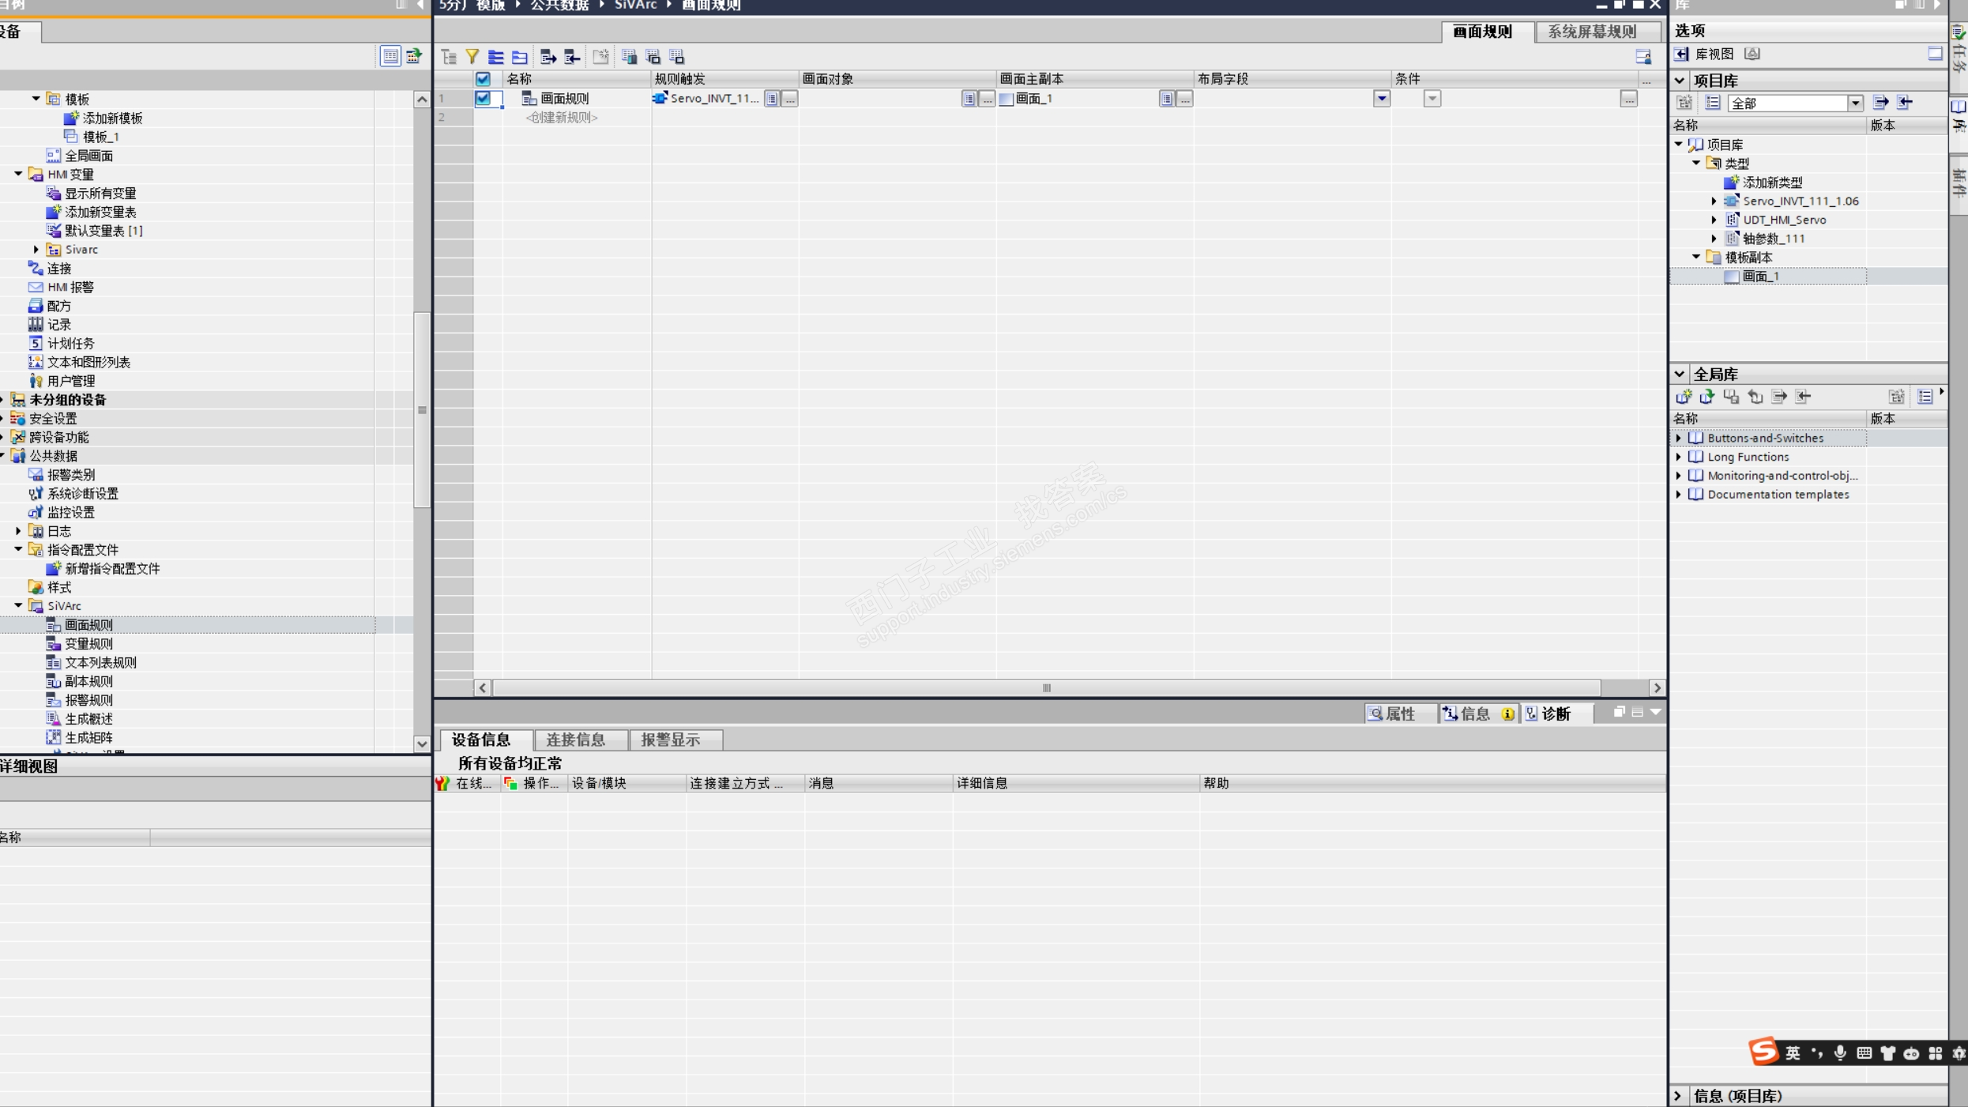Click the horizontal scrollbar in rules table
The image size is (1968, 1107).
(1046, 687)
